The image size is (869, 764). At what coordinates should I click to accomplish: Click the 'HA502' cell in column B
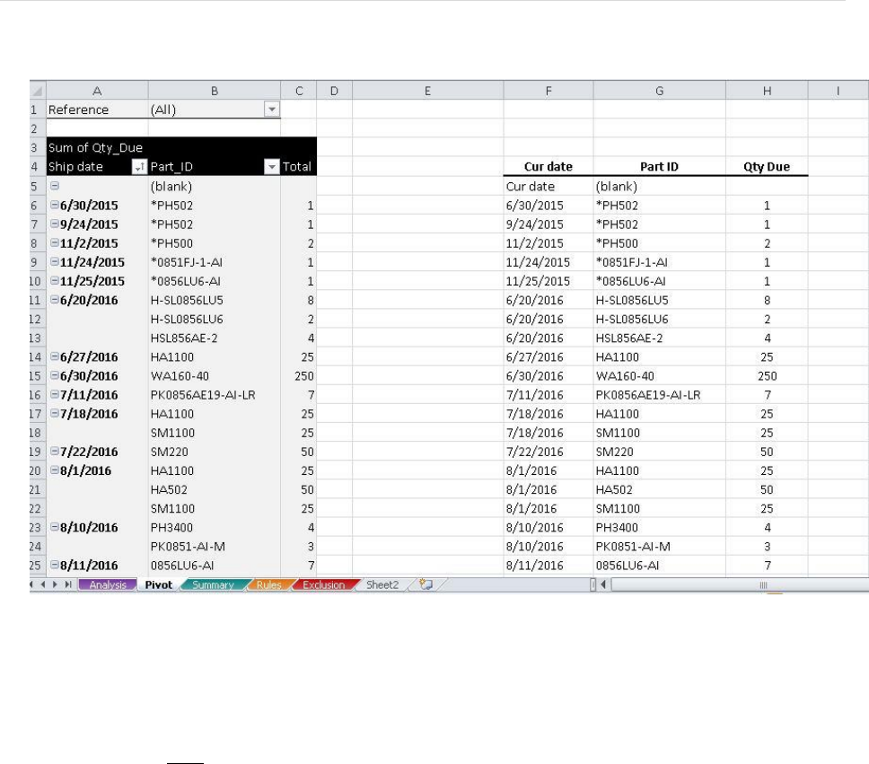tap(214, 489)
